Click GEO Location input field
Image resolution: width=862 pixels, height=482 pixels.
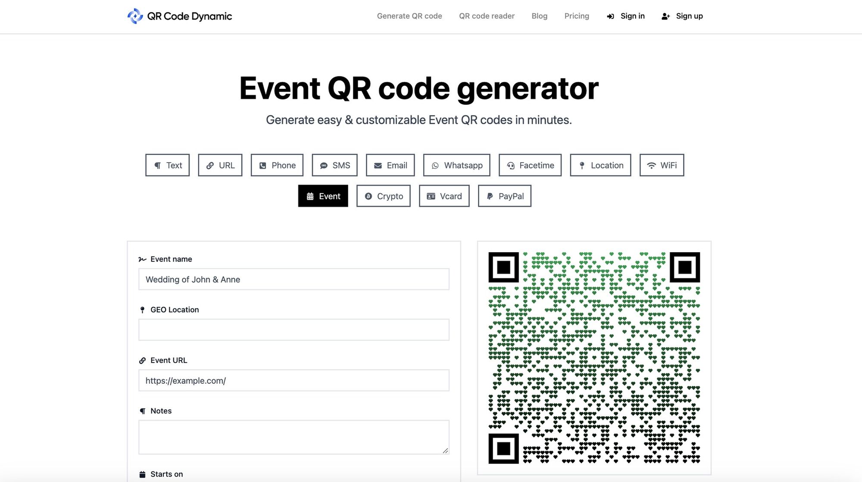point(294,329)
